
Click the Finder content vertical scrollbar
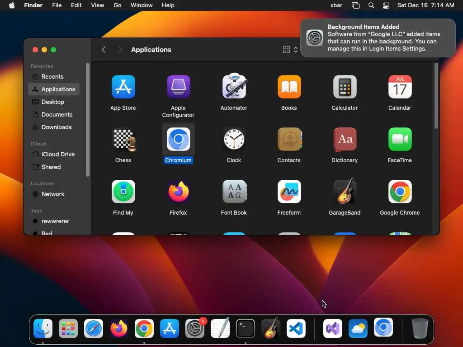436,96
